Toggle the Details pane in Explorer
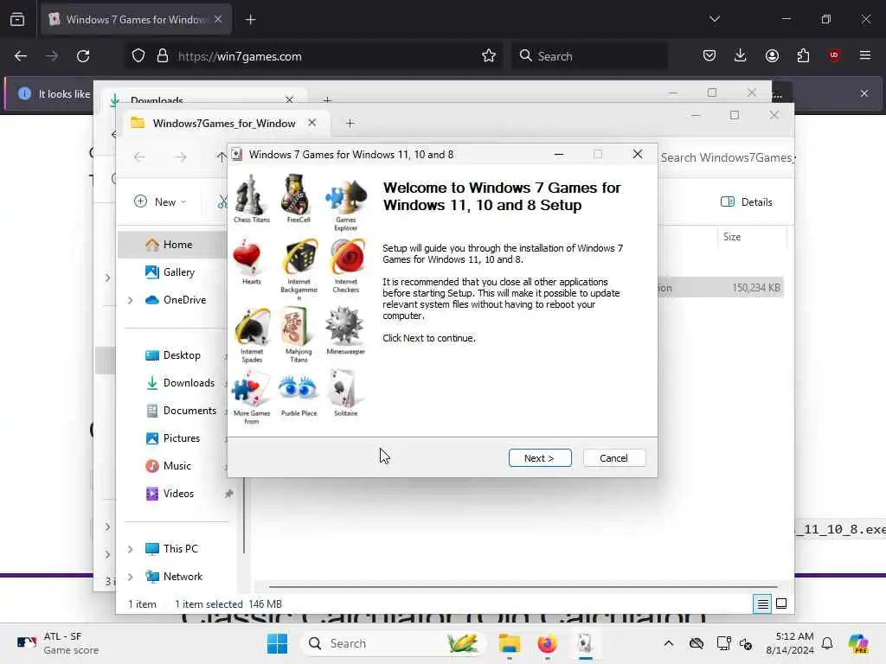The width and height of the screenshot is (886, 664). [746, 202]
